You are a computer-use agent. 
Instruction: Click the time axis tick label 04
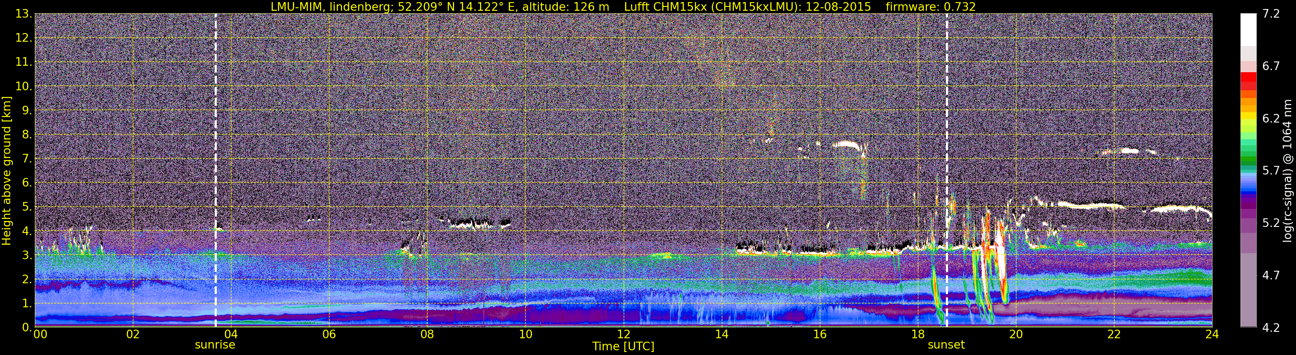231,334
